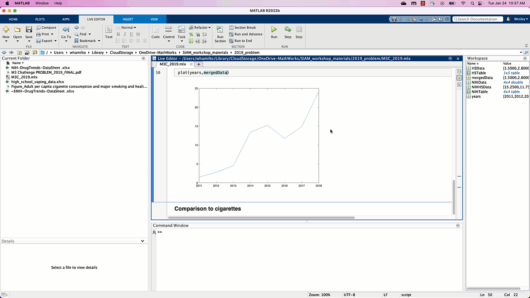Viewport: 530px width, 298px height.
Task: Switch to output inline view
Action: click(x=459, y=78)
